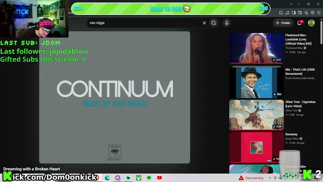Toggle the browser sidebar panel icon
This screenshot has width=323, height=182.
pos(293,13)
